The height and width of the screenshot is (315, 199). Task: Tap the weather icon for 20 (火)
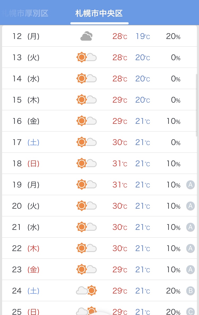pos(86,206)
